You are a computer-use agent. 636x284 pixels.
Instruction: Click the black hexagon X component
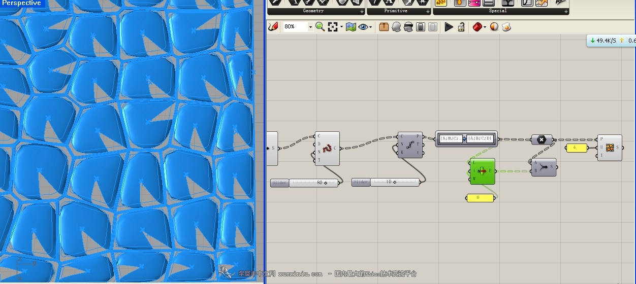point(542,139)
